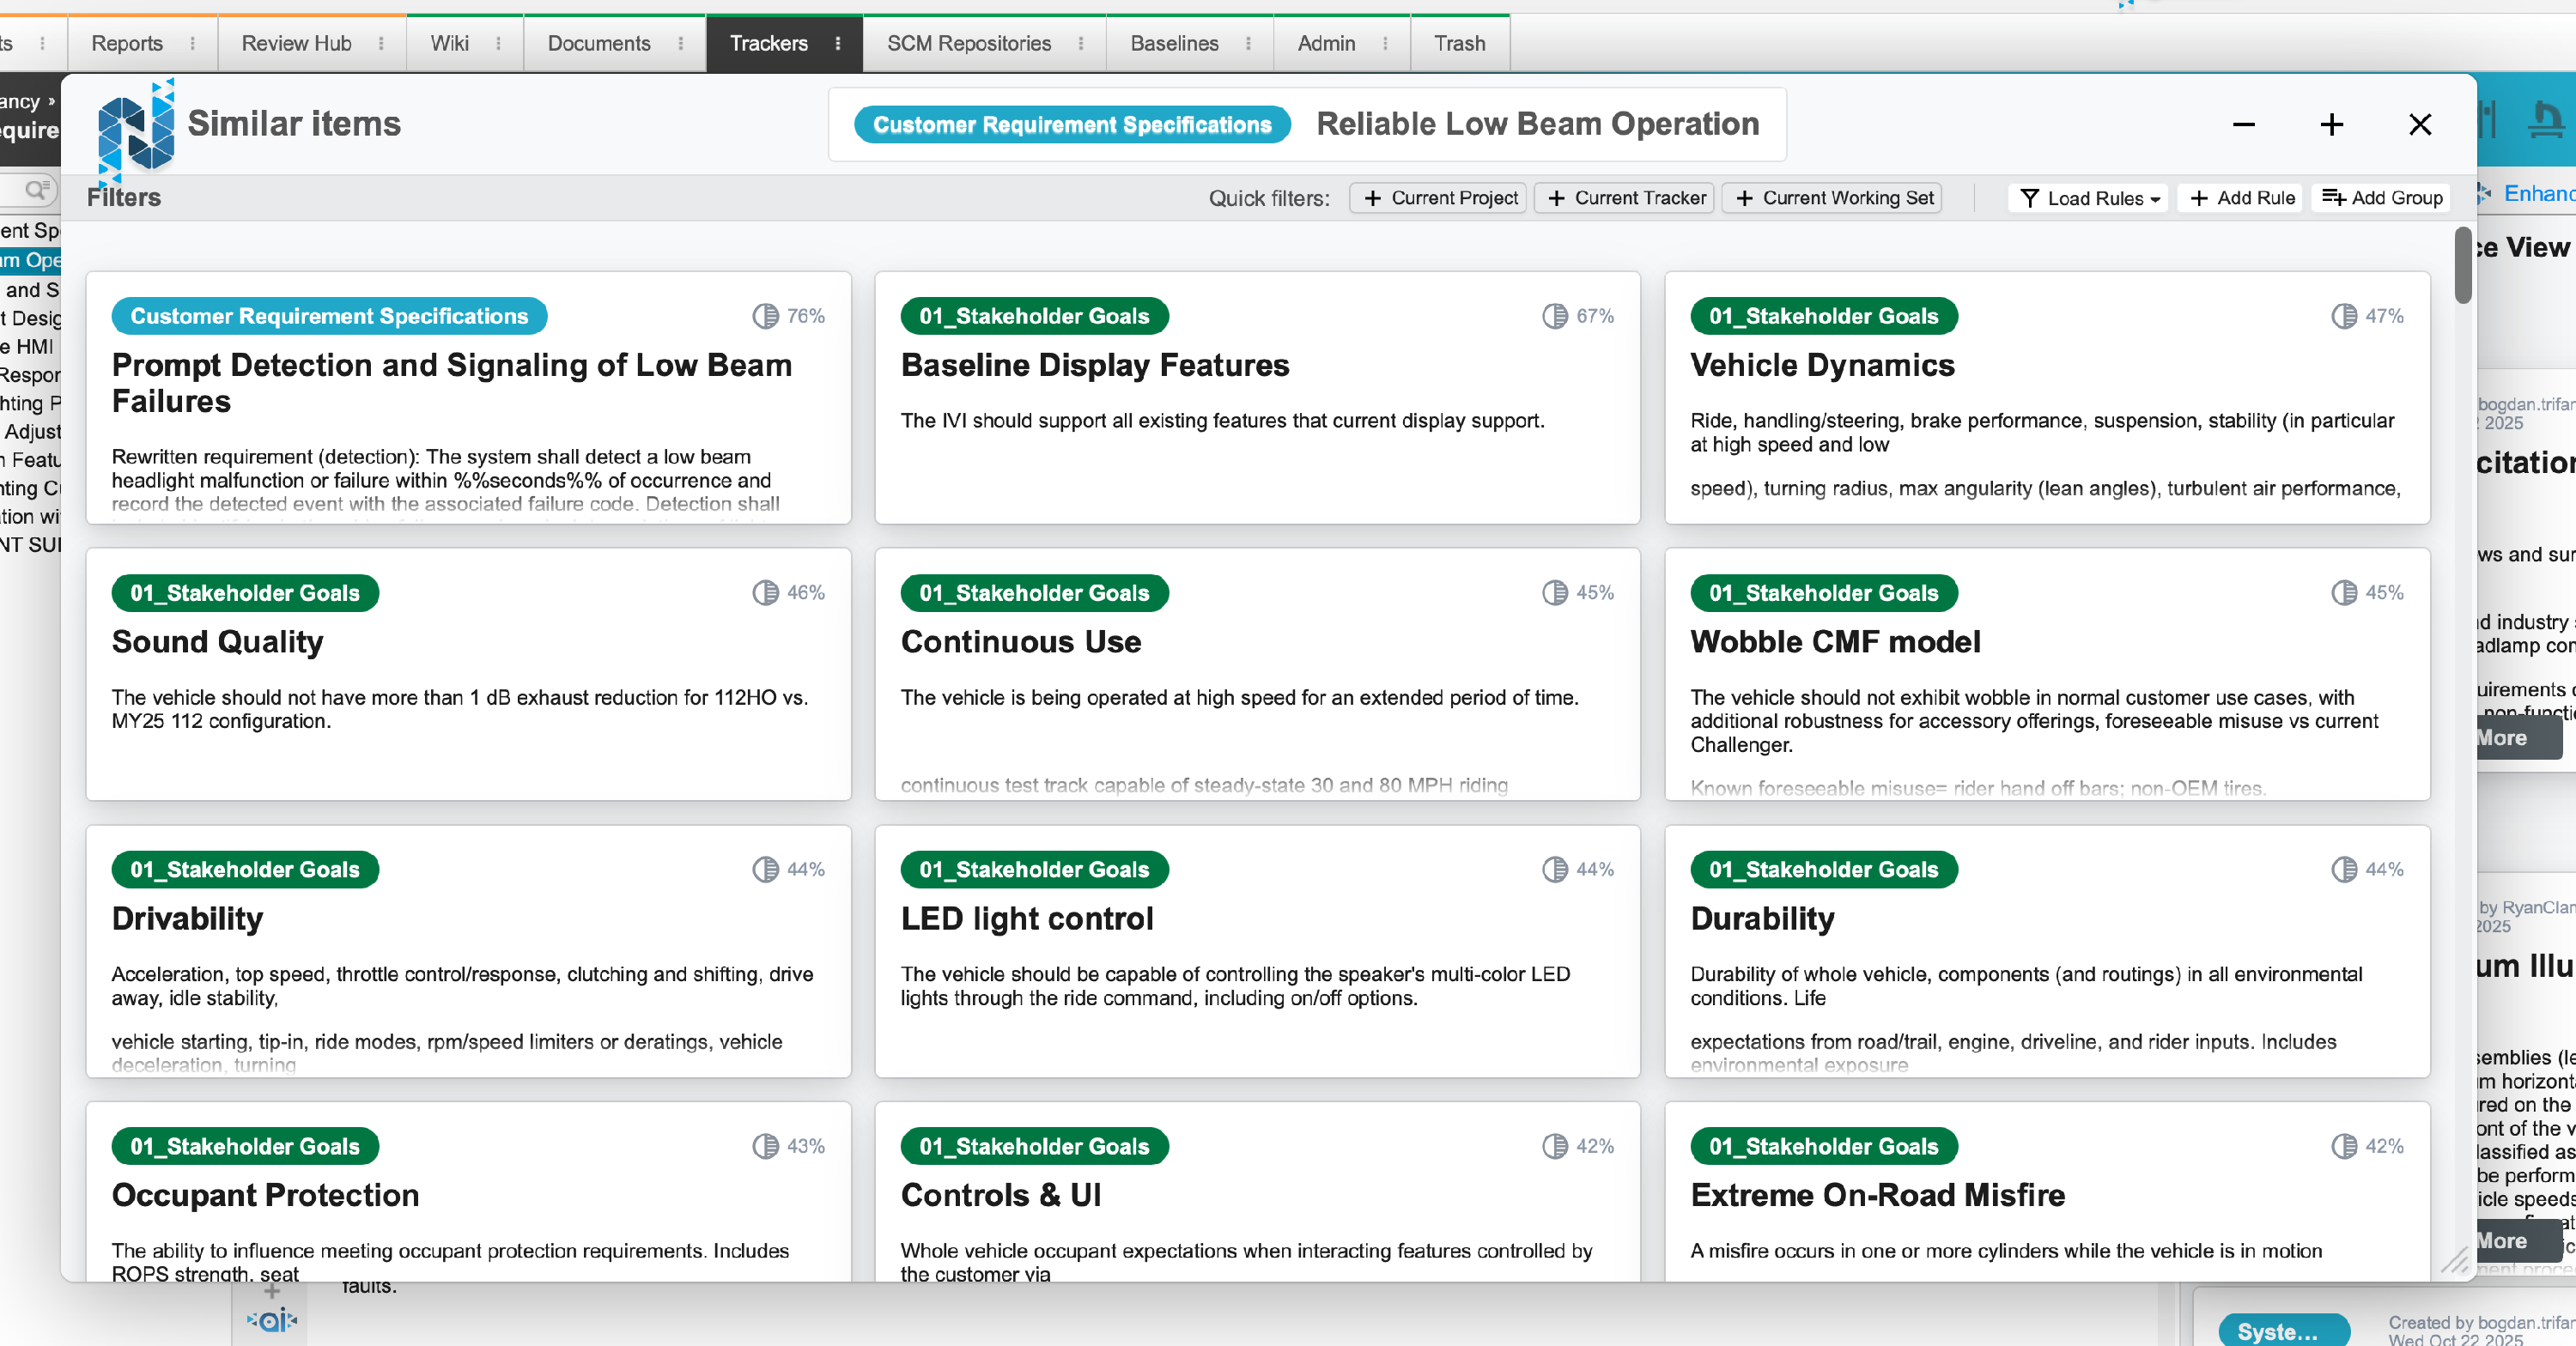Click the Add Rule button

(2242, 198)
